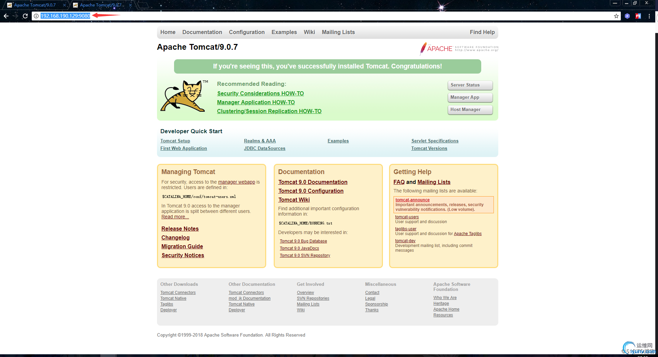Reload the page with the refresh icon
This screenshot has width=658, height=357.
coord(25,16)
